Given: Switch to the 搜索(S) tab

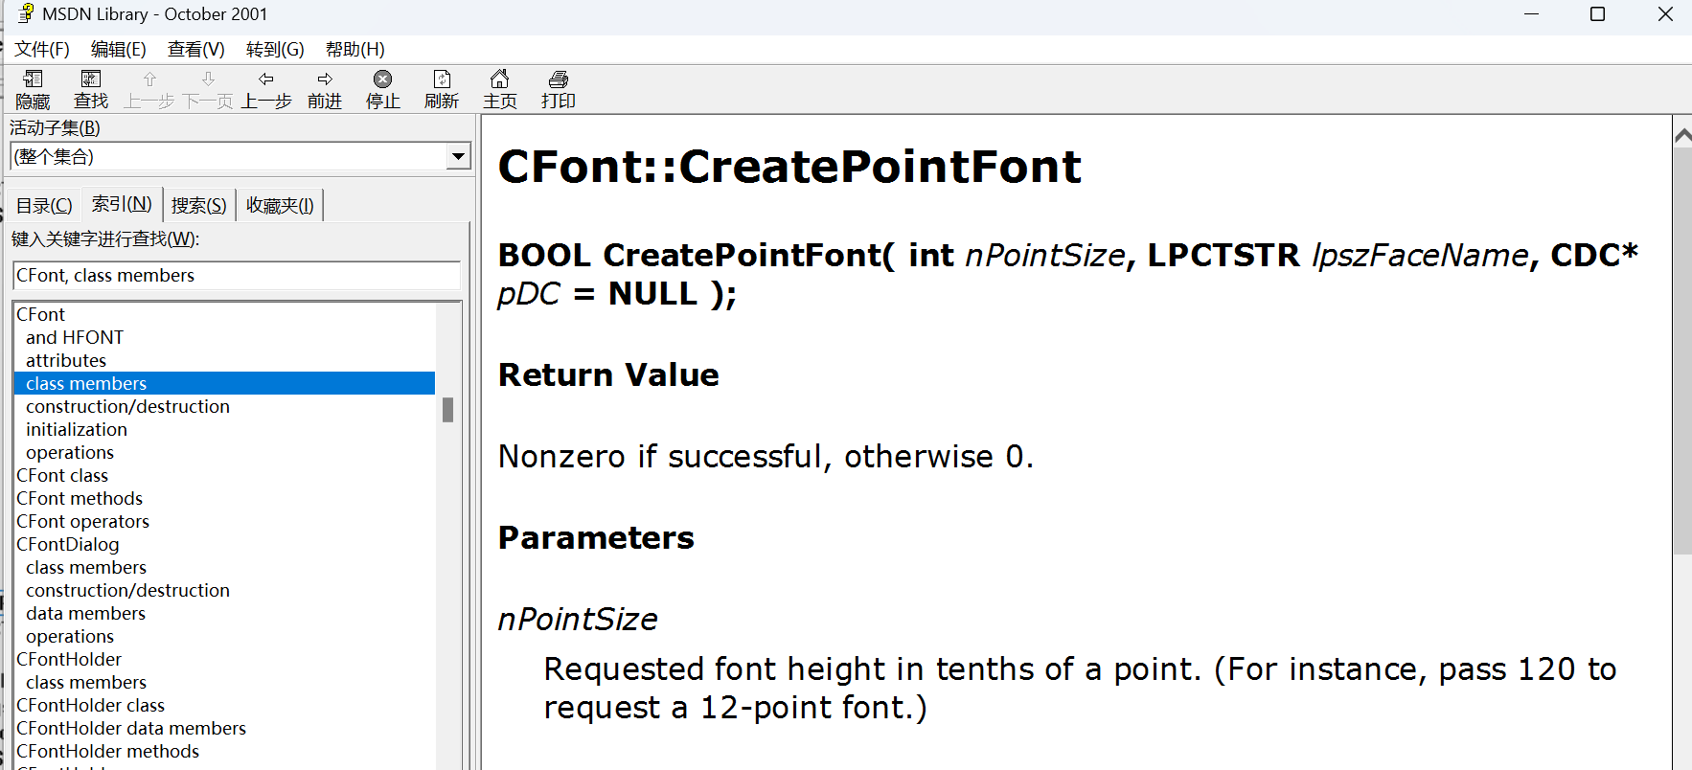Looking at the screenshot, I should (199, 205).
